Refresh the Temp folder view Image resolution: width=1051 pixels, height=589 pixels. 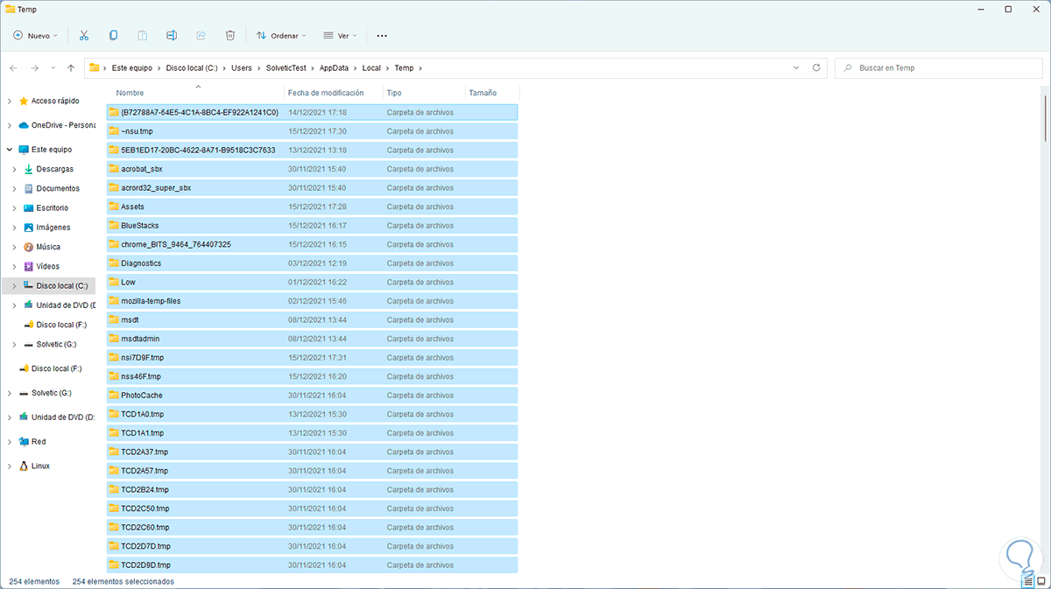[816, 67]
